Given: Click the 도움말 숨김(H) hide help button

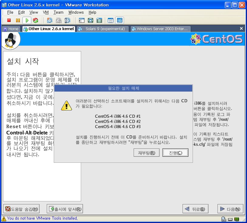Looking at the screenshot, I should pos(22,209).
